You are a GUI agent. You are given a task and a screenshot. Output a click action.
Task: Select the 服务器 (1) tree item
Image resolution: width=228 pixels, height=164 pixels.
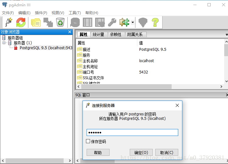(x=23, y=43)
